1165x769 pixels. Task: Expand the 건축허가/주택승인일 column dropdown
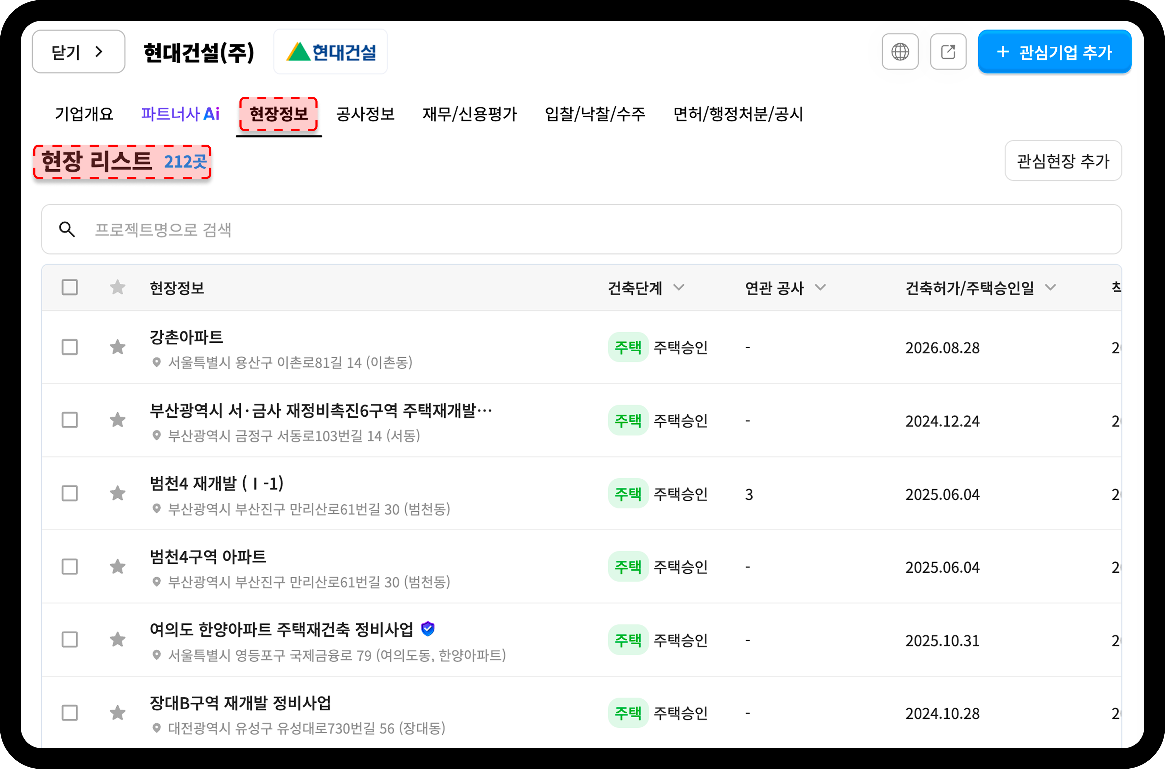coord(1050,288)
